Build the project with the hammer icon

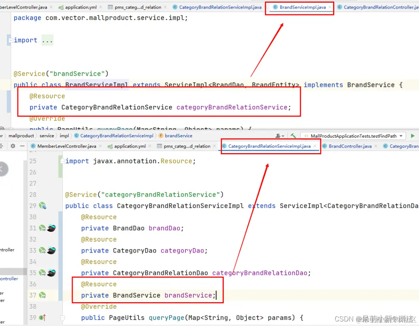click(293, 136)
